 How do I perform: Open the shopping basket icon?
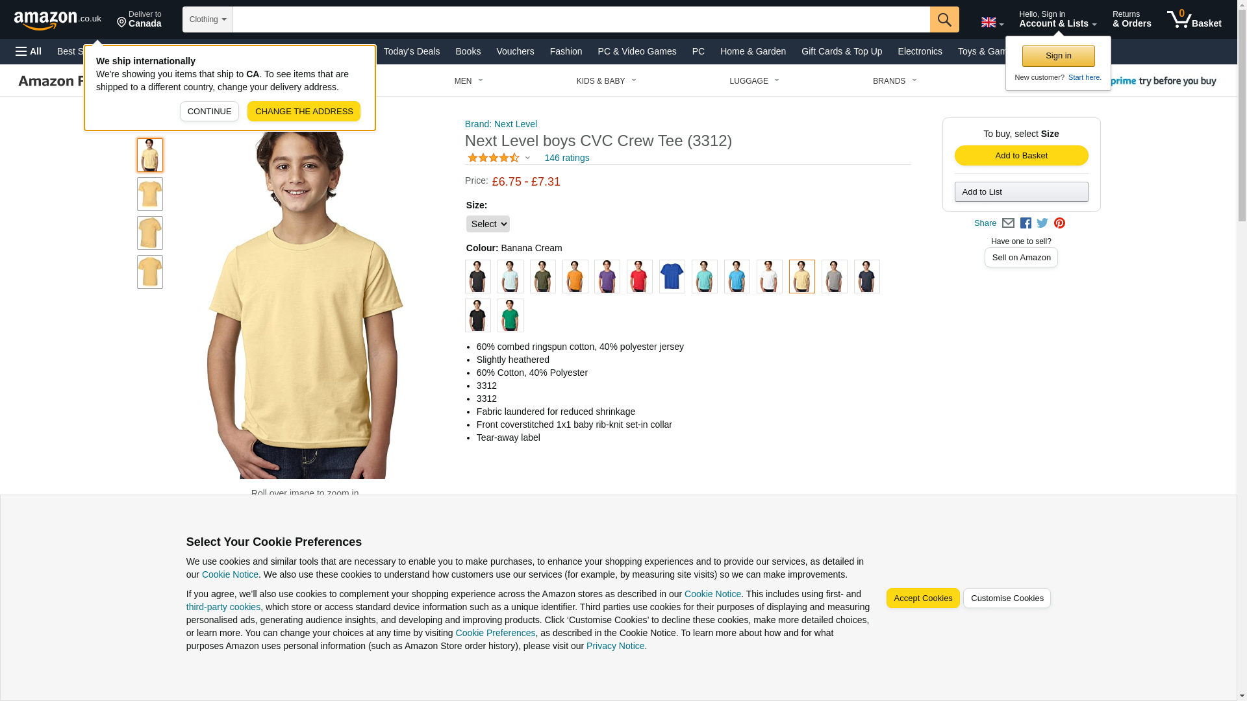tap(1194, 19)
